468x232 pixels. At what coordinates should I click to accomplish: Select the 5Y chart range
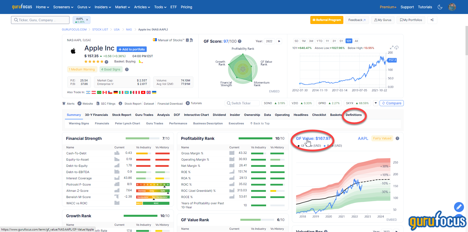[x=341, y=41]
